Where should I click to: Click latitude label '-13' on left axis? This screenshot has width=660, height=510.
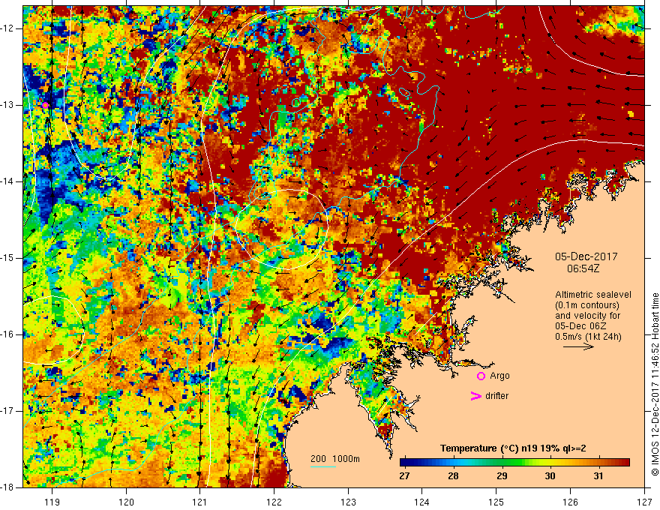7,105
